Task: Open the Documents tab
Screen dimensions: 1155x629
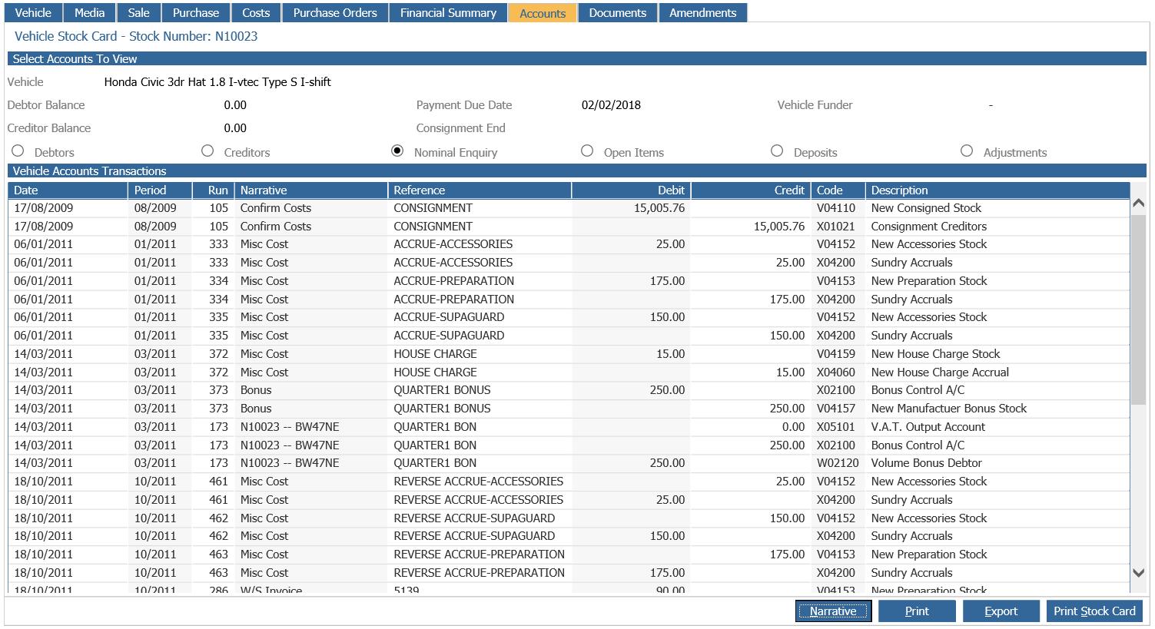Action: pyautogui.click(x=617, y=13)
